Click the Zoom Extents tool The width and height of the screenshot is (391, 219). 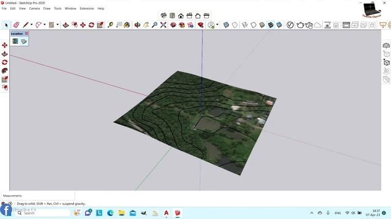163,25
